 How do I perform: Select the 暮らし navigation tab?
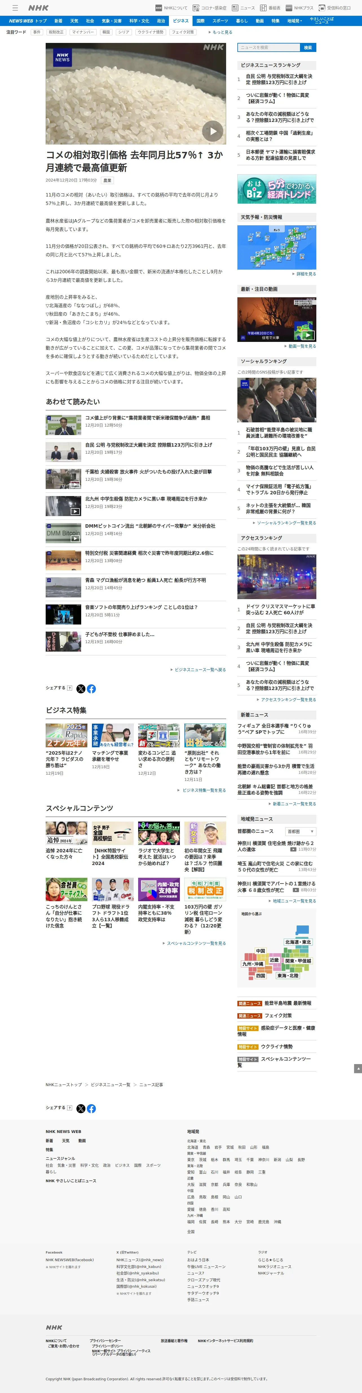pyautogui.click(x=242, y=21)
